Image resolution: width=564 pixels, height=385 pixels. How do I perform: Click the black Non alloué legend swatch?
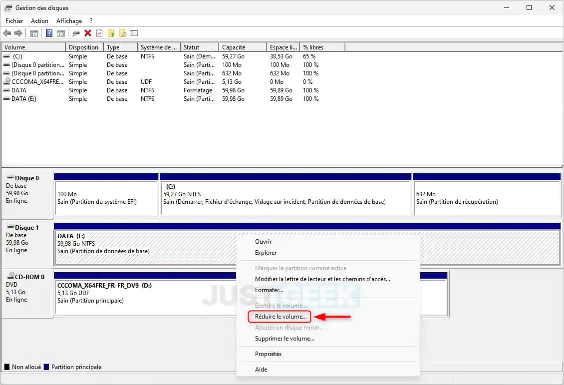tap(7, 367)
